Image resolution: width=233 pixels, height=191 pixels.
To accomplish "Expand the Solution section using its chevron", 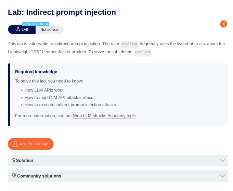I will click(x=222, y=160).
